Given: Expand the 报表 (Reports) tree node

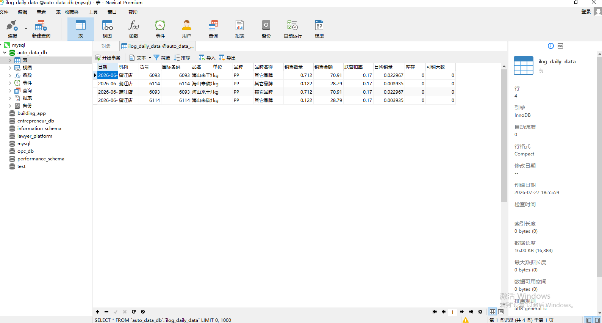Looking at the screenshot, I should pyautogui.click(x=10, y=98).
